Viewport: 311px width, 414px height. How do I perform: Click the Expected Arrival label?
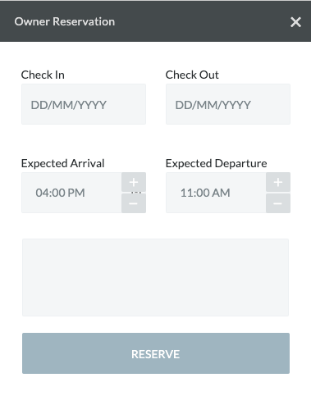(62, 163)
